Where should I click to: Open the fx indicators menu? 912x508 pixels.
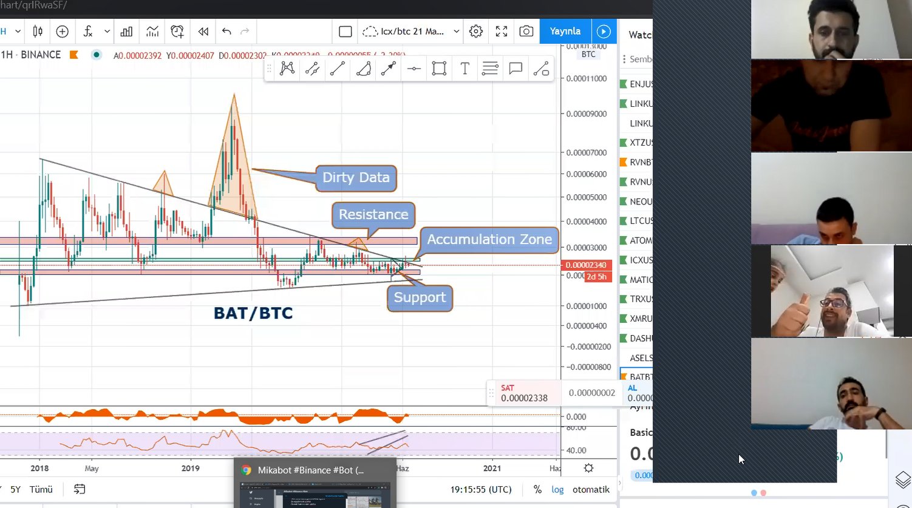[x=88, y=32]
